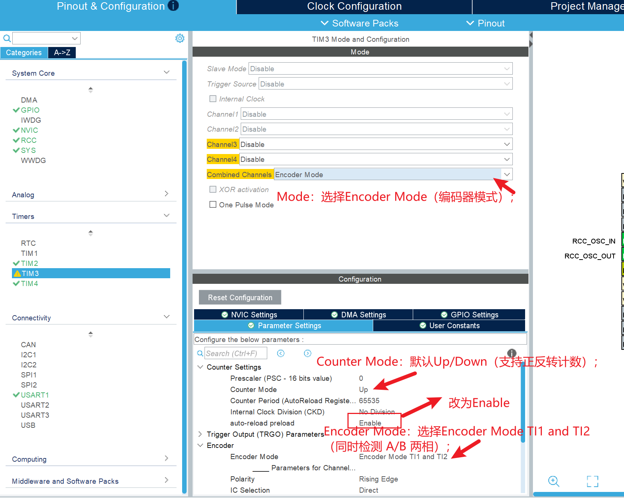This screenshot has width=624, height=502.
Task: Select TIM2 in the Timers list
Action: tap(29, 263)
